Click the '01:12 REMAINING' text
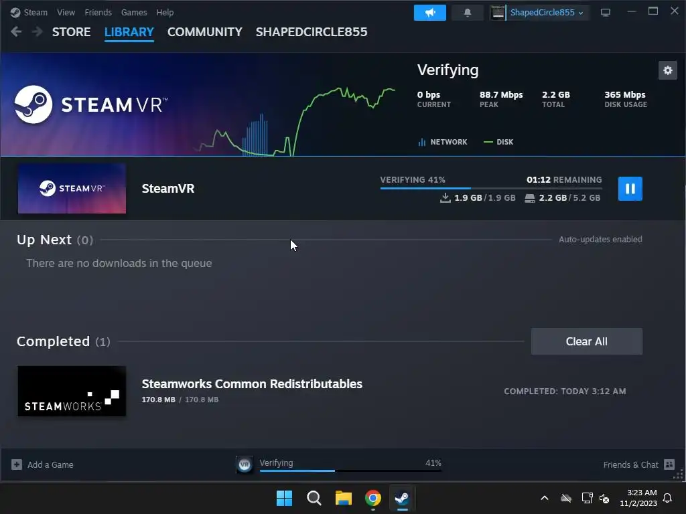 tap(564, 179)
